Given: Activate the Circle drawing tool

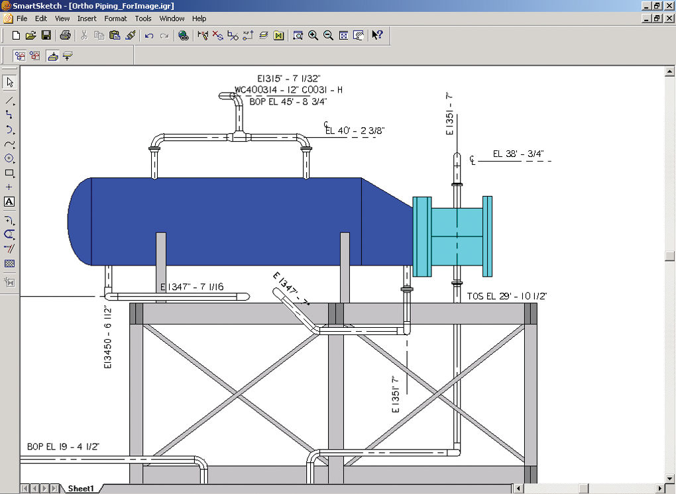Looking at the screenshot, I should click(9, 158).
